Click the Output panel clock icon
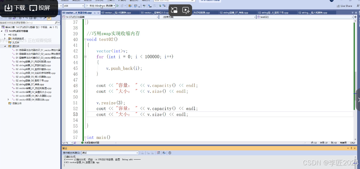Image resolution: width=360 pixels, height=169 pixels. tap(170, 153)
